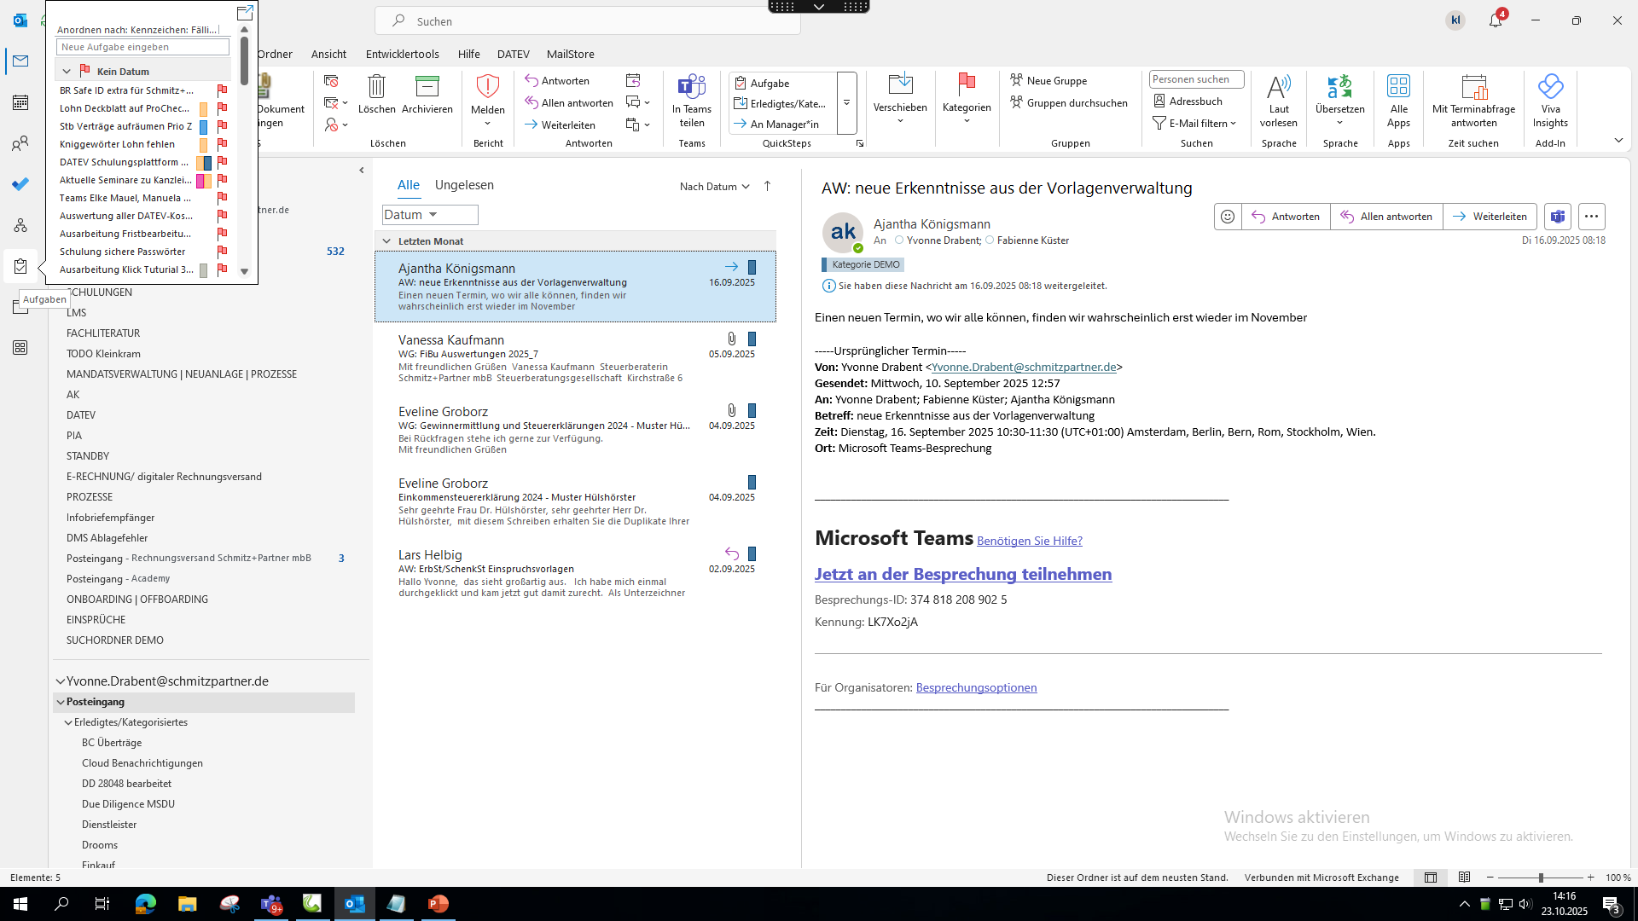Toggle flag on Stb Verträge aufräumen task
This screenshot has height=921, width=1638.
[222, 126]
